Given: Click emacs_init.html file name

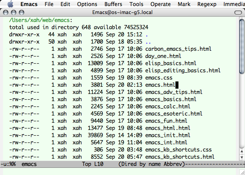Looking at the screenshot, I should pyautogui.click(x=167, y=135).
